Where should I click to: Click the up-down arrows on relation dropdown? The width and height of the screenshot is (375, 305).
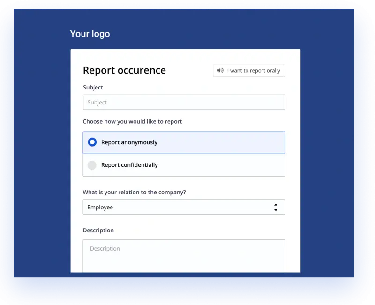pos(276,207)
